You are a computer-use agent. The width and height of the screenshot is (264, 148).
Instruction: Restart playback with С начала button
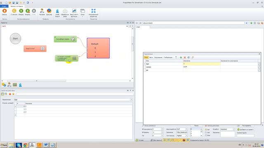[14, 12]
